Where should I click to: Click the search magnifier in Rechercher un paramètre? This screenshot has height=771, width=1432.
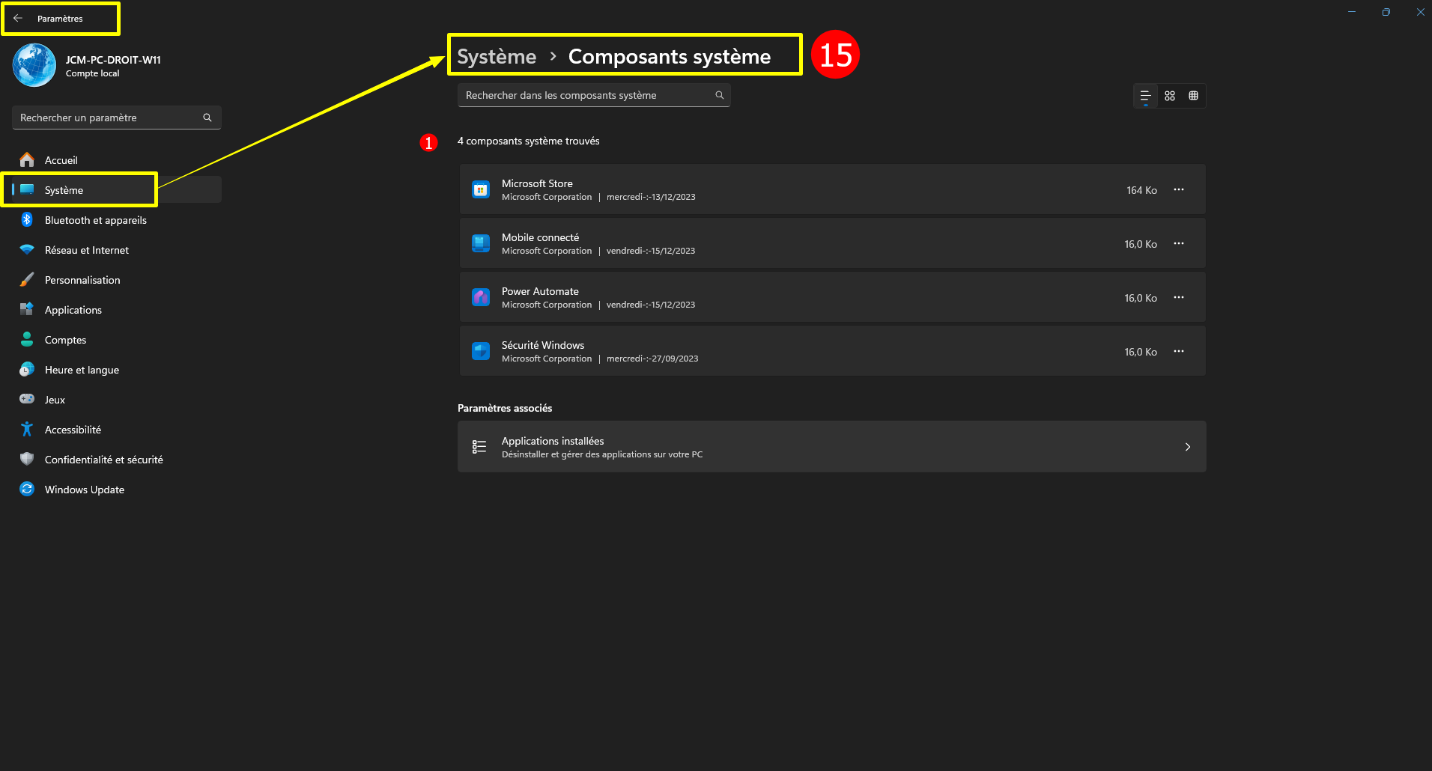coord(207,118)
